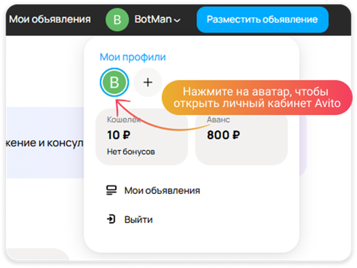The height and width of the screenshot is (268, 357).
Task: Click the Нет бонусов label
Action: click(x=130, y=152)
